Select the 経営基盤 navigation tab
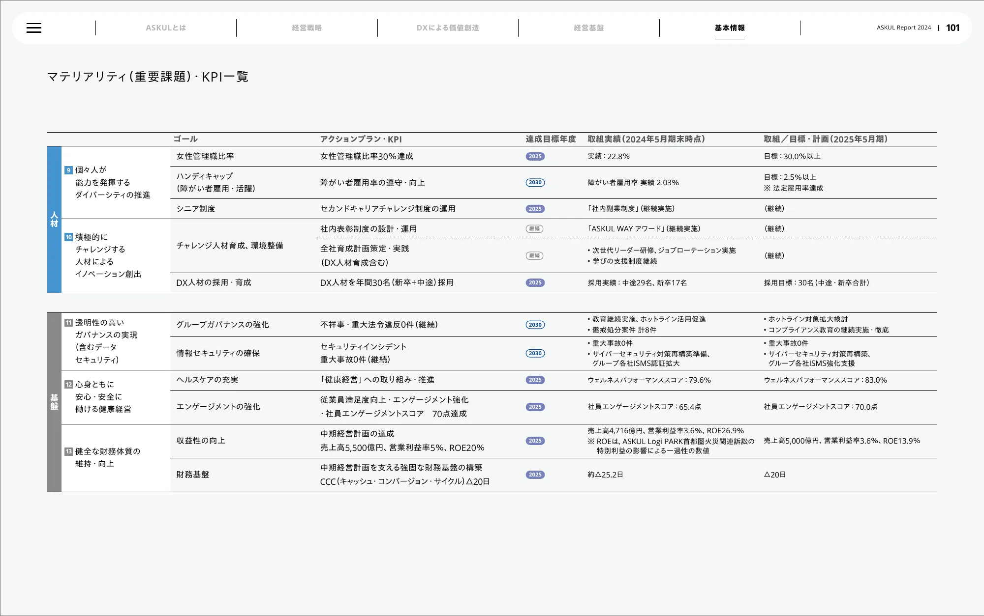The width and height of the screenshot is (984, 616). [588, 28]
